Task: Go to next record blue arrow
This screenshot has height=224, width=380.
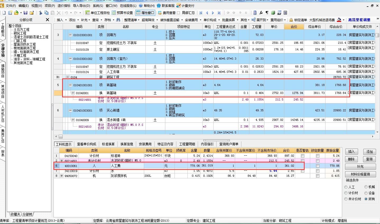Action: [x=213, y=13]
